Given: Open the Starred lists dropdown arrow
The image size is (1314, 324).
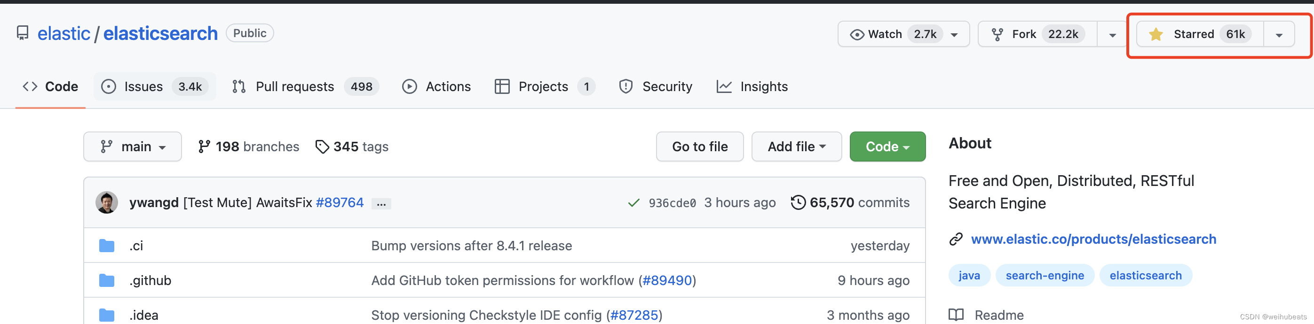Looking at the screenshot, I should pos(1279,35).
